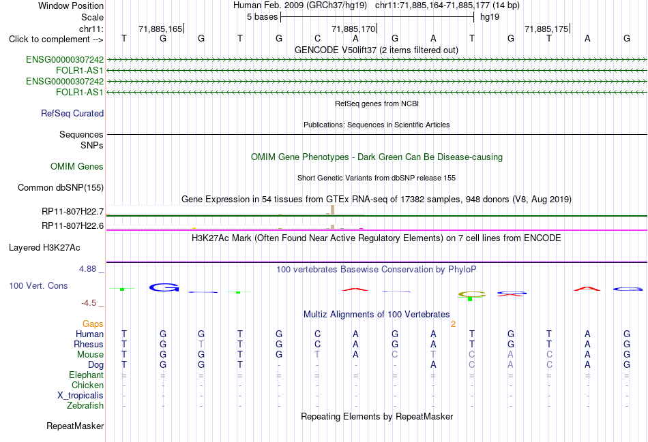Click the PhyloP Basewise Conservation title
This screenshot has height=442, width=648.
pyautogui.click(x=376, y=270)
